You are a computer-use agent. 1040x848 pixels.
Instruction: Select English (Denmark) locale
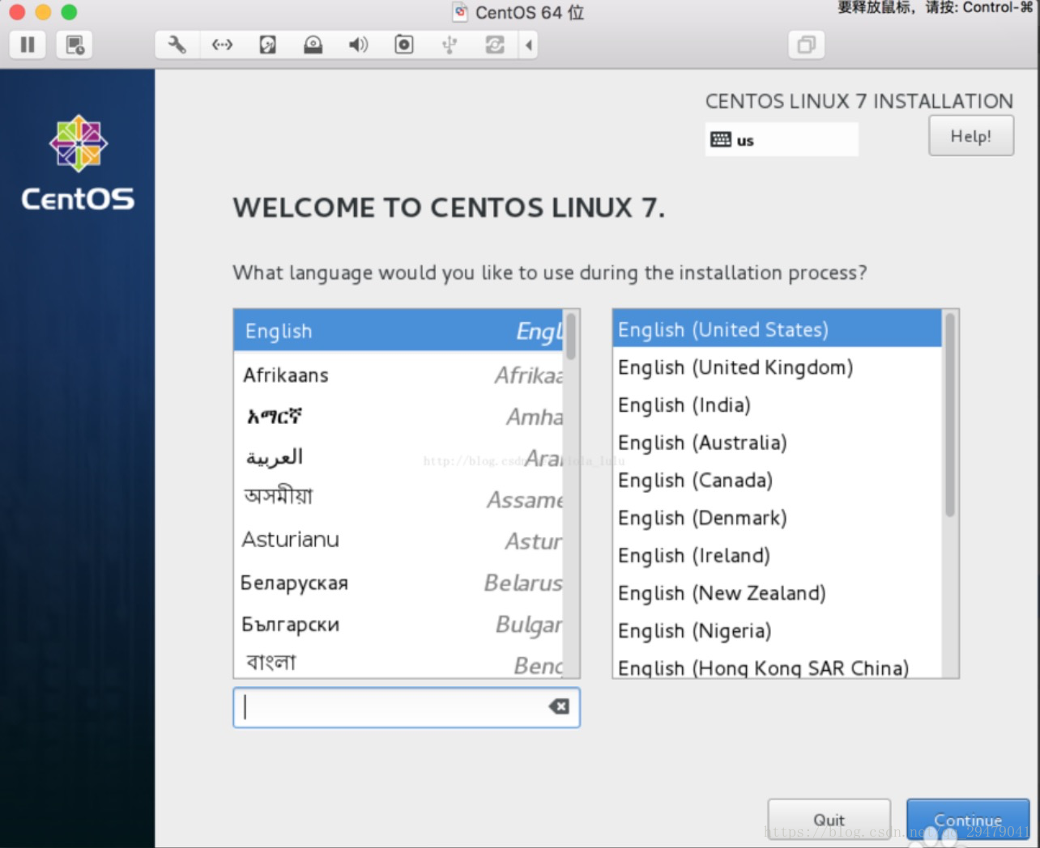[x=777, y=518]
